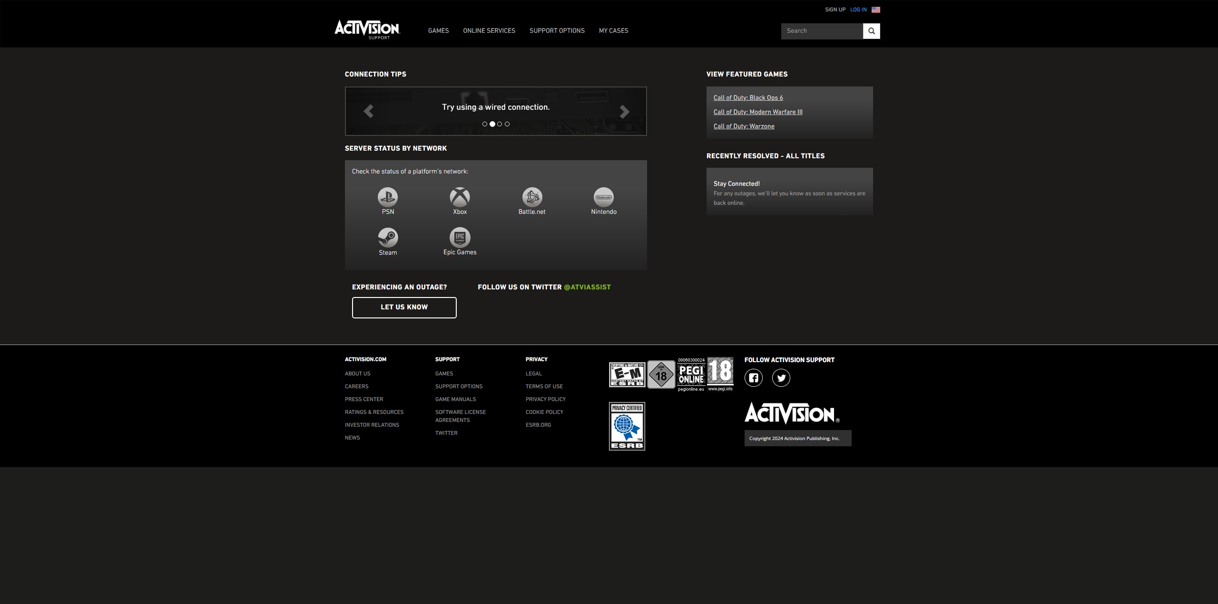Screen dimensions: 1218x604
Task: Select the first carousel indicator dot
Action: [484, 124]
